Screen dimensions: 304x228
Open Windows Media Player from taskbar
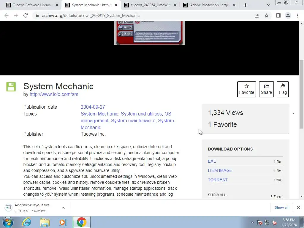pyautogui.click(x=63, y=222)
